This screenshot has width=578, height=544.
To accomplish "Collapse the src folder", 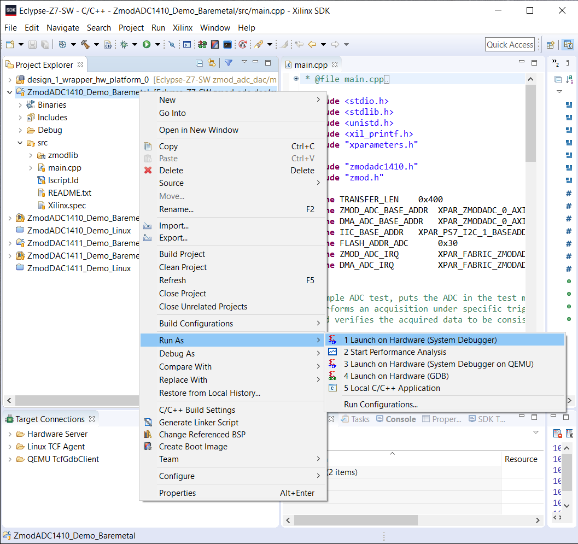I will tap(20, 143).
